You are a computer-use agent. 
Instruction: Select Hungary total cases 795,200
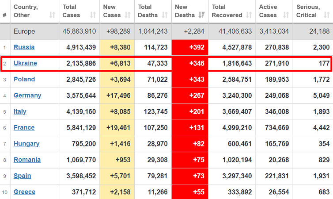84,144
